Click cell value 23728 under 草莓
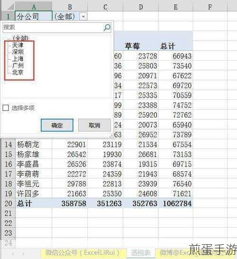Image resolution: width=237 pixels, height=259 pixels. [141, 56]
